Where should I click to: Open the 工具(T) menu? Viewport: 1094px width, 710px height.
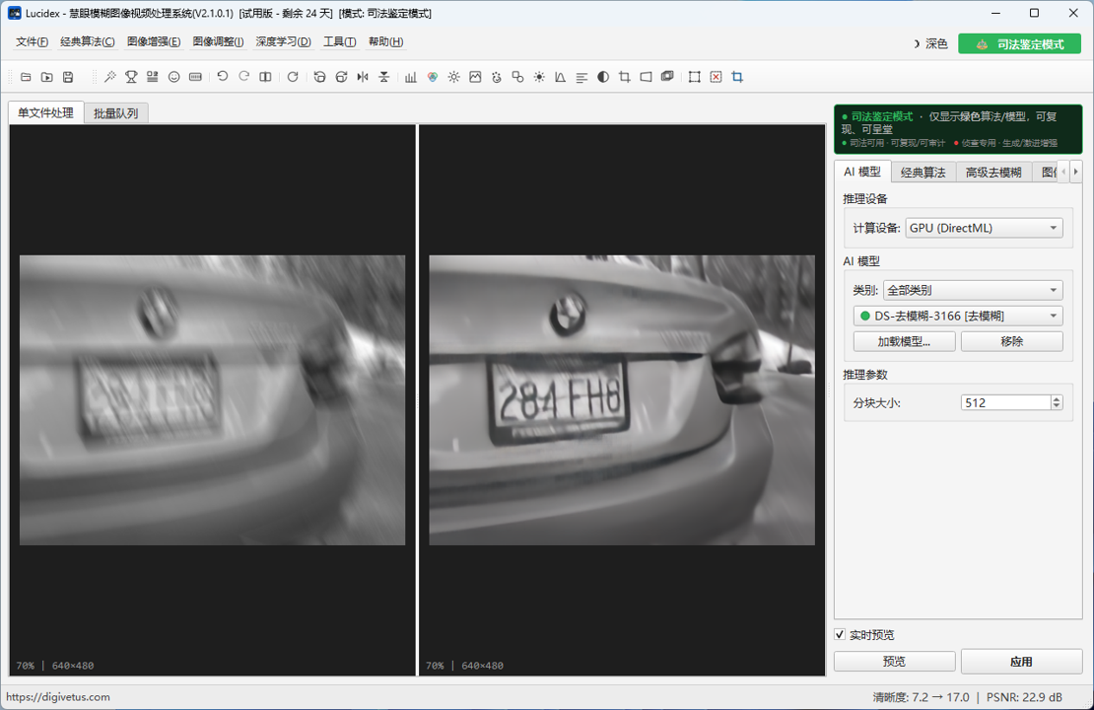[340, 41]
